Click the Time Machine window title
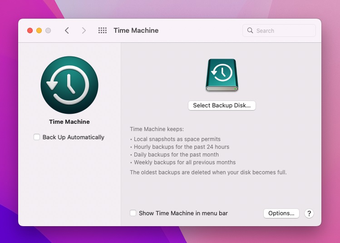This screenshot has height=243, width=340. [x=136, y=30]
